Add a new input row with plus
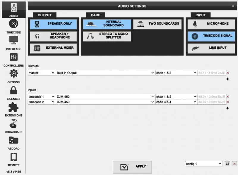This screenshot has height=175, width=238. coord(228,108)
